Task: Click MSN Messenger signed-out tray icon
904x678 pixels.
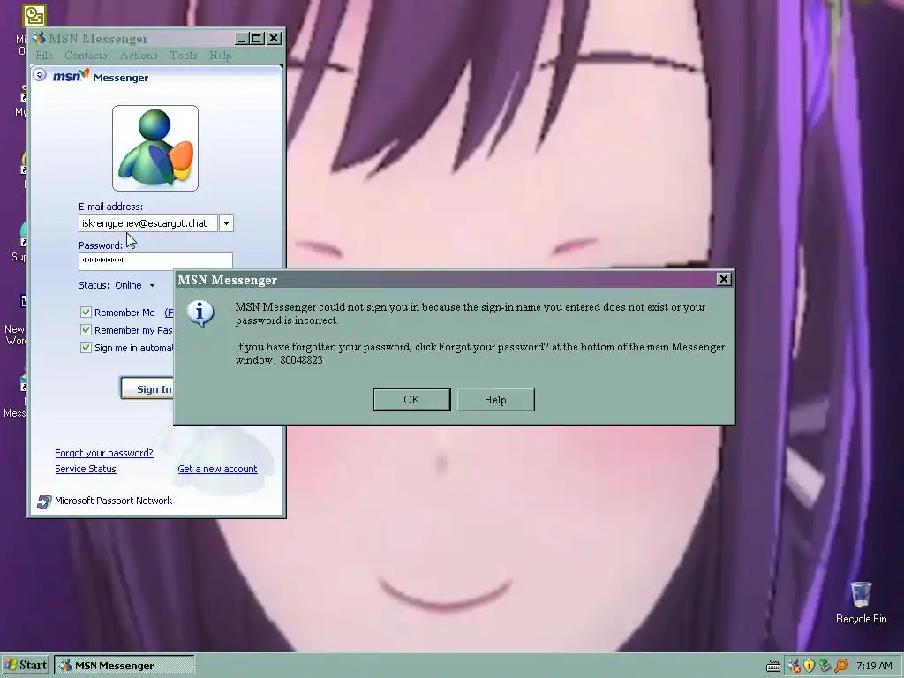Action: coord(794,666)
